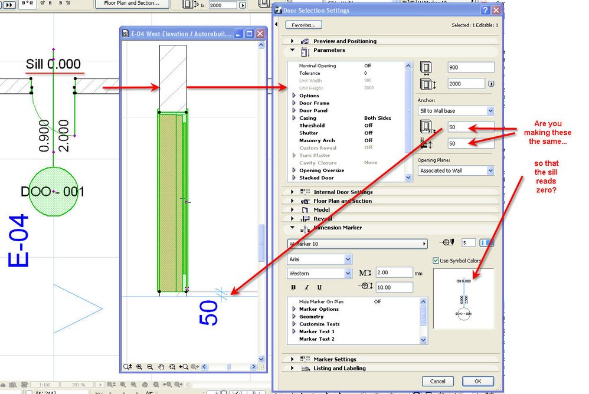This screenshot has width=589, height=394.
Task: Uncheck Use Symbol Colors checkbox
Action: [436, 261]
